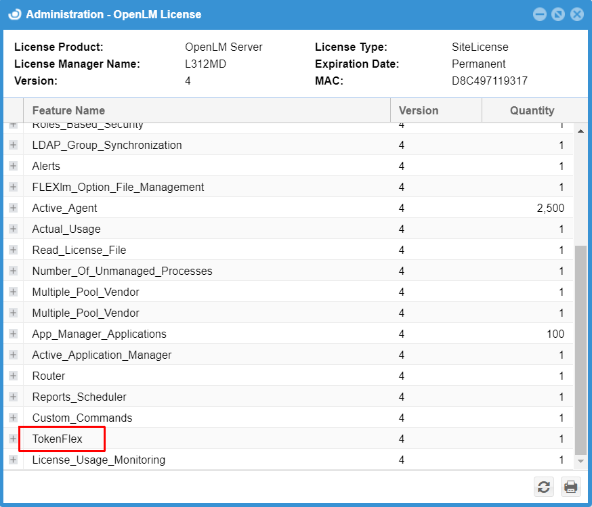592x507 pixels.
Task: Print the license details
Action: click(x=570, y=487)
